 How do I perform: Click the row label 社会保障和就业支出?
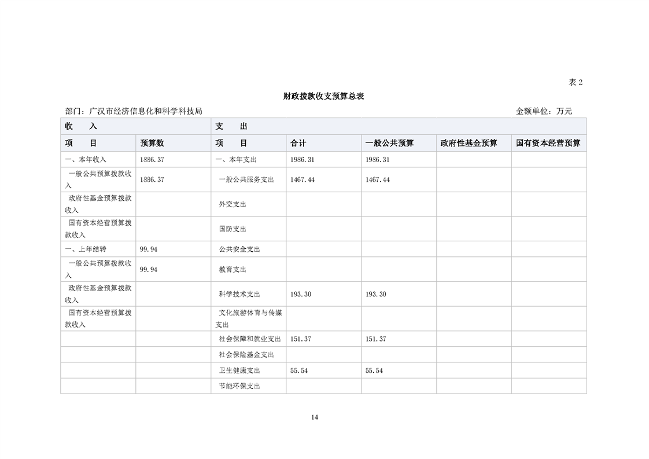tap(250, 339)
